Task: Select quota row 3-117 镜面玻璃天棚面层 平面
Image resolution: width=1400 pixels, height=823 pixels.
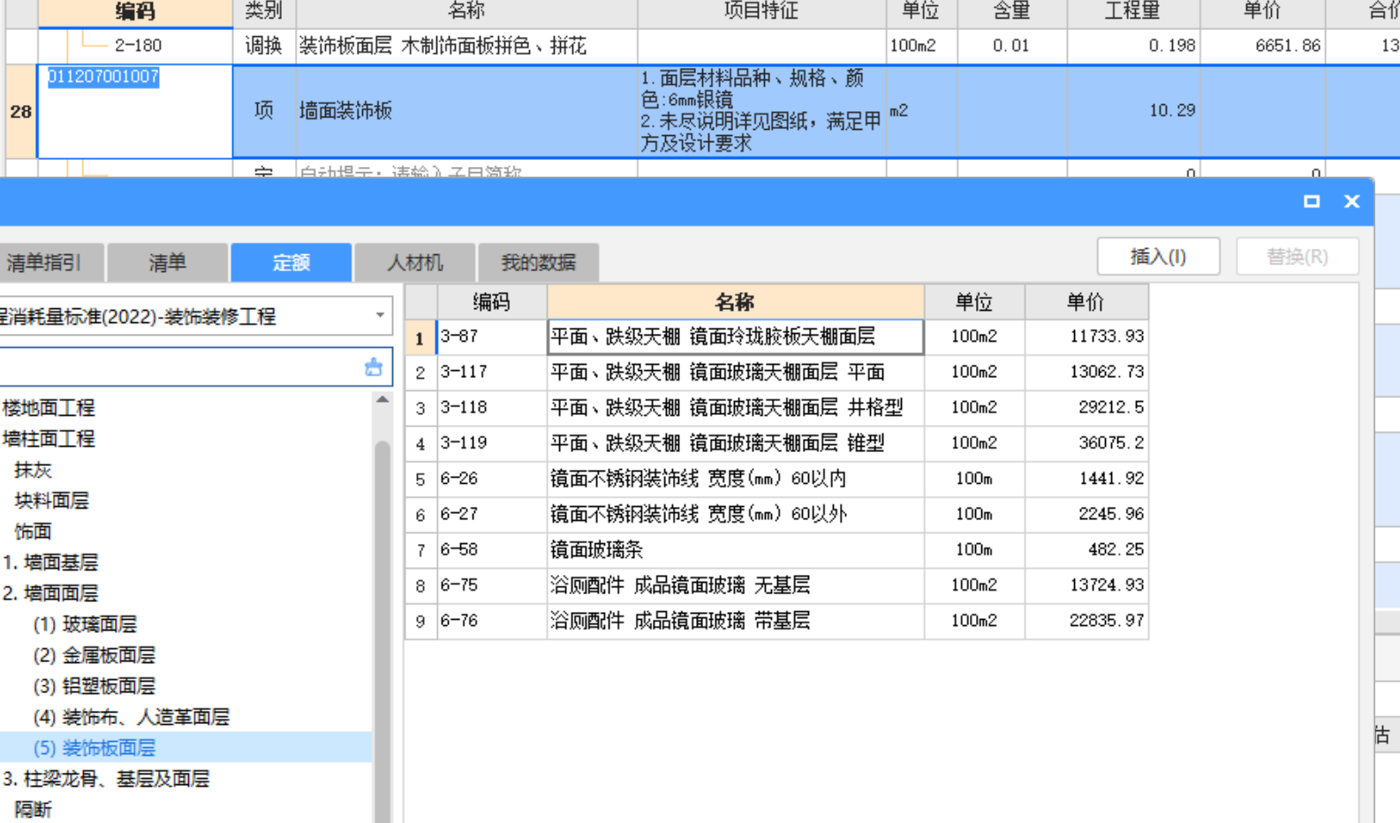Action: (x=735, y=372)
